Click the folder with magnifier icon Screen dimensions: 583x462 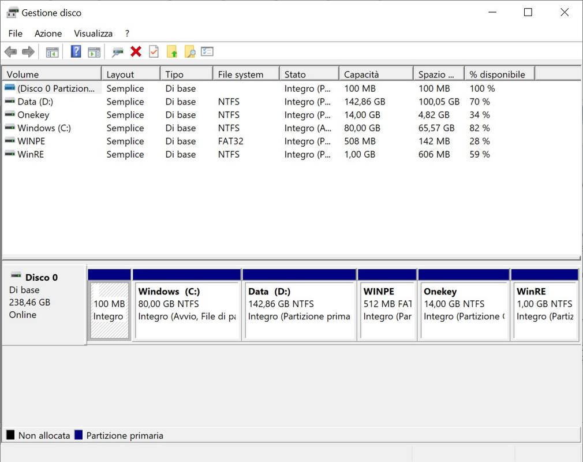tap(190, 51)
